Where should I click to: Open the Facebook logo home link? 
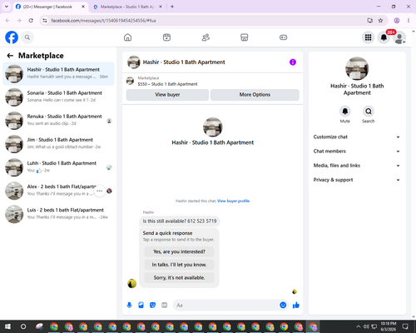[x=12, y=37]
